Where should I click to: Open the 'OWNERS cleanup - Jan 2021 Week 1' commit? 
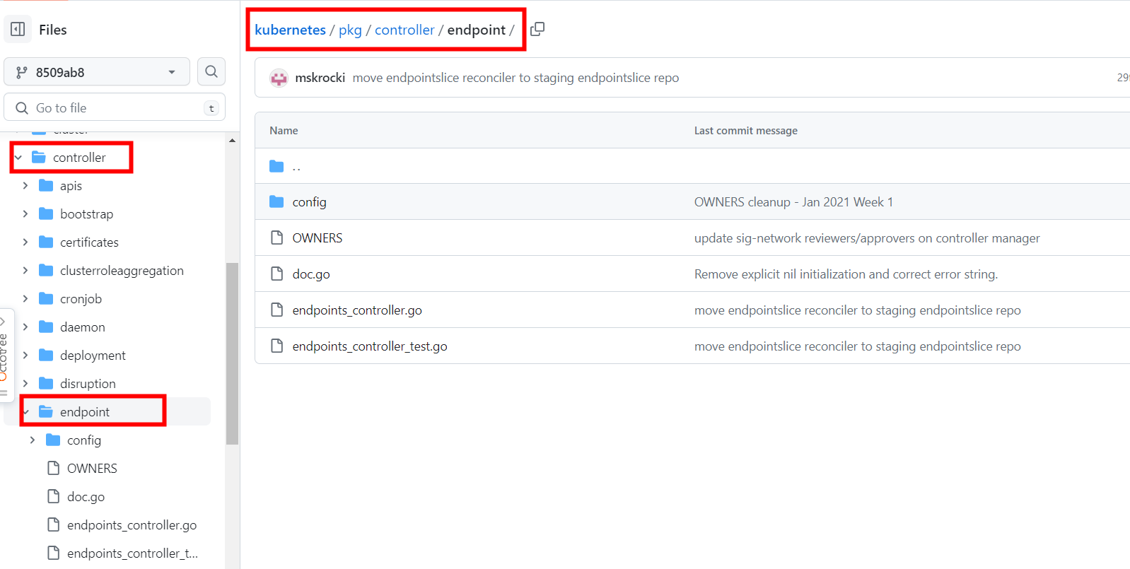pos(793,202)
